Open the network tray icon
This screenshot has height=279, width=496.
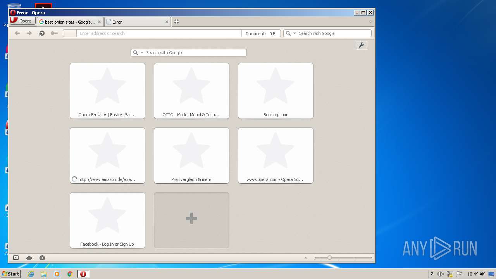point(450,274)
